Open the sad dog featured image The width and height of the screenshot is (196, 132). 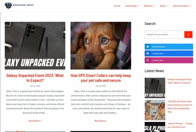click(101, 46)
